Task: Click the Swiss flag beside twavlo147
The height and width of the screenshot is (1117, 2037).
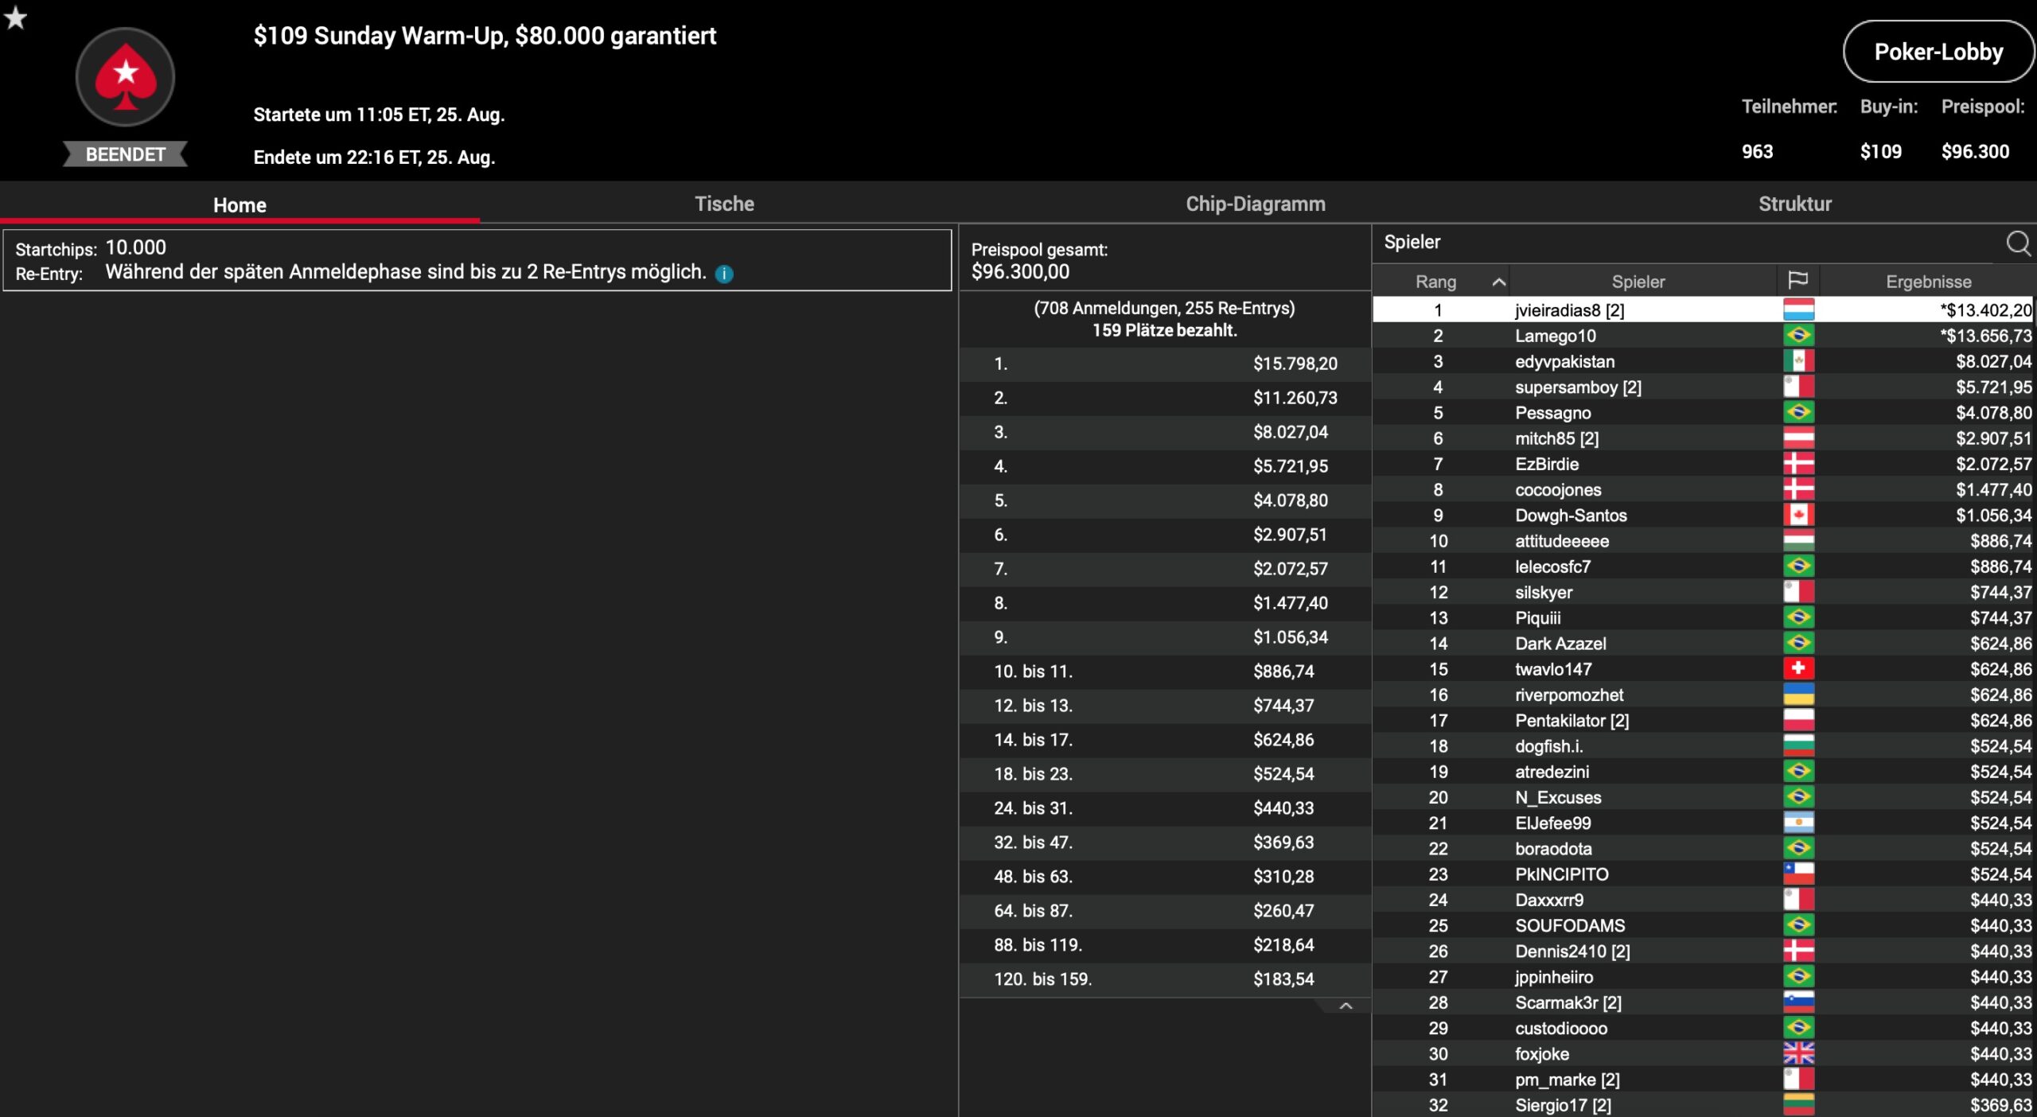Action: click(x=1797, y=668)
